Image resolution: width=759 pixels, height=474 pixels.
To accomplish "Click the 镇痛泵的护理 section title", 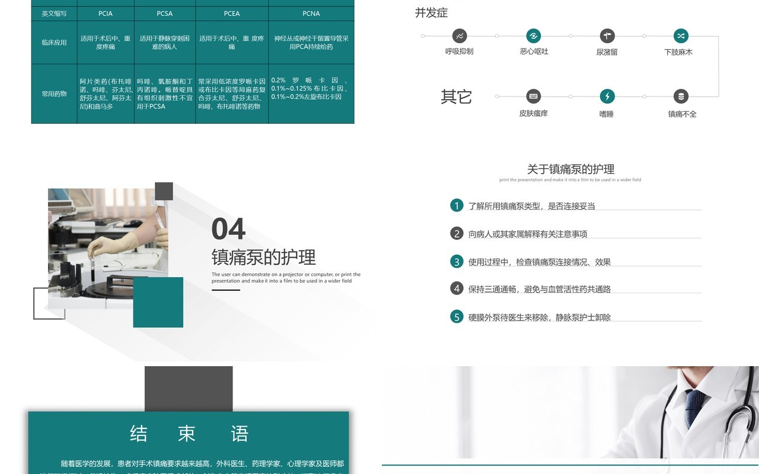I will pos(264,257).
